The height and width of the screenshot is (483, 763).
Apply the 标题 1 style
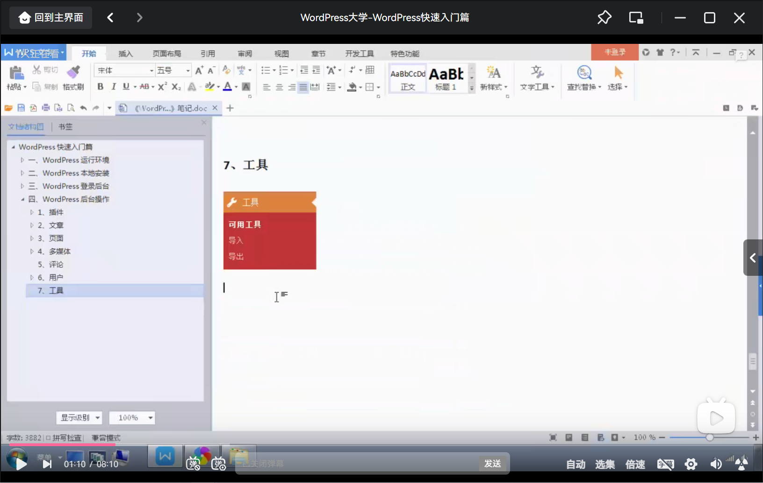[446, 78]
